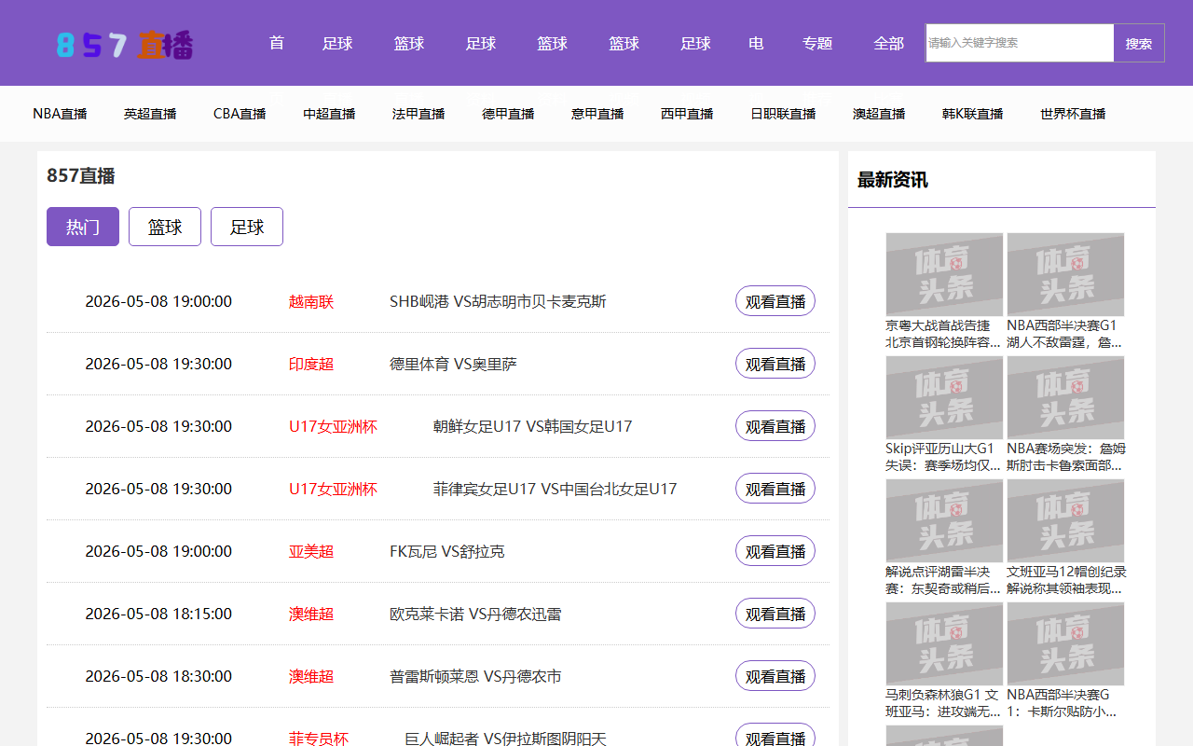Screen dimensions: 1193x746
Task: Open thumbnail for 解说点评湖雷半决赛 news
Action: (944, 520)
